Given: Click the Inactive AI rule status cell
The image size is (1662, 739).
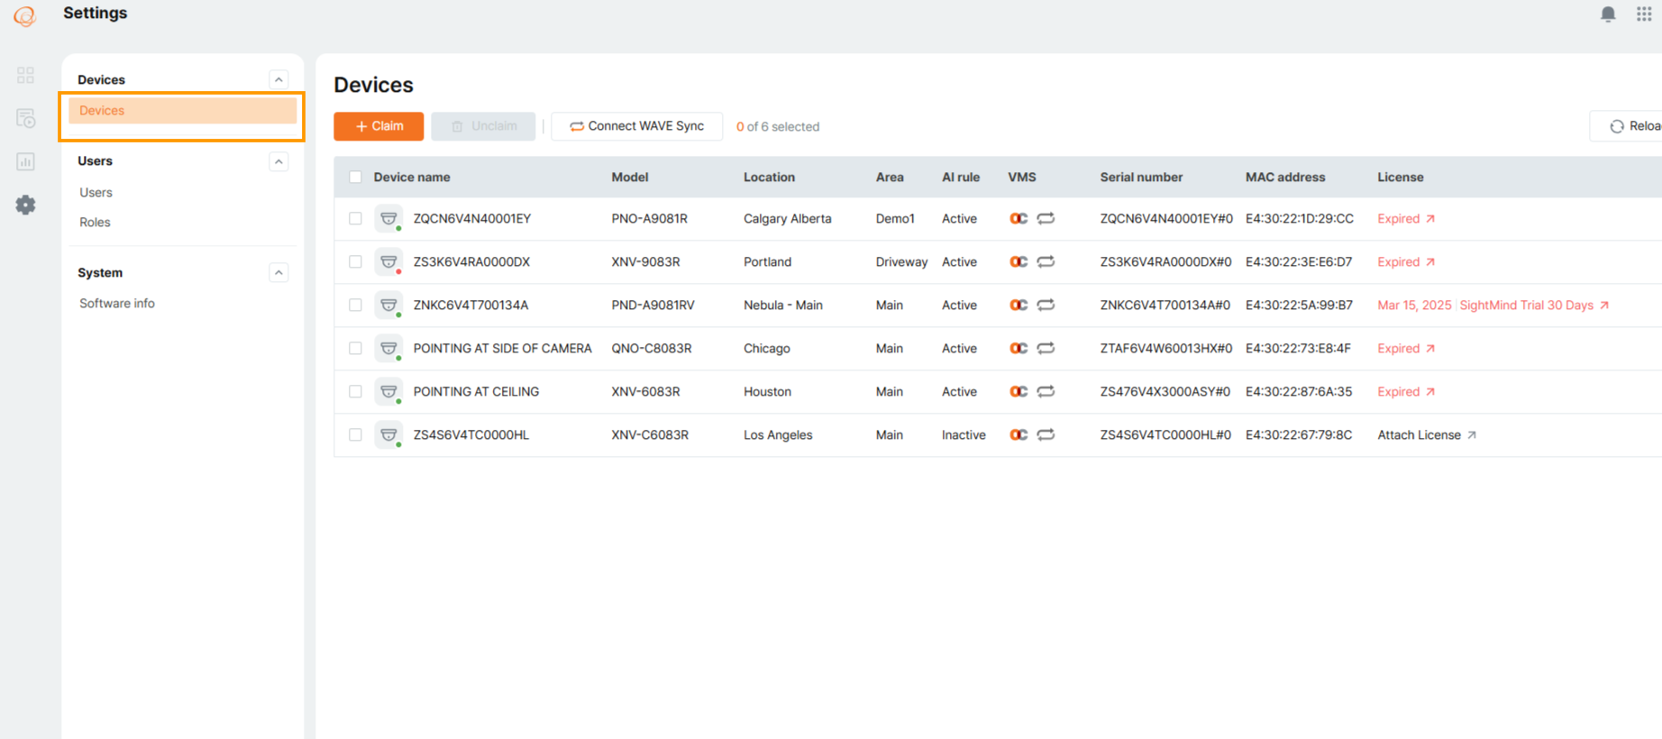Looking at the screenshot, I should point(963,434).
